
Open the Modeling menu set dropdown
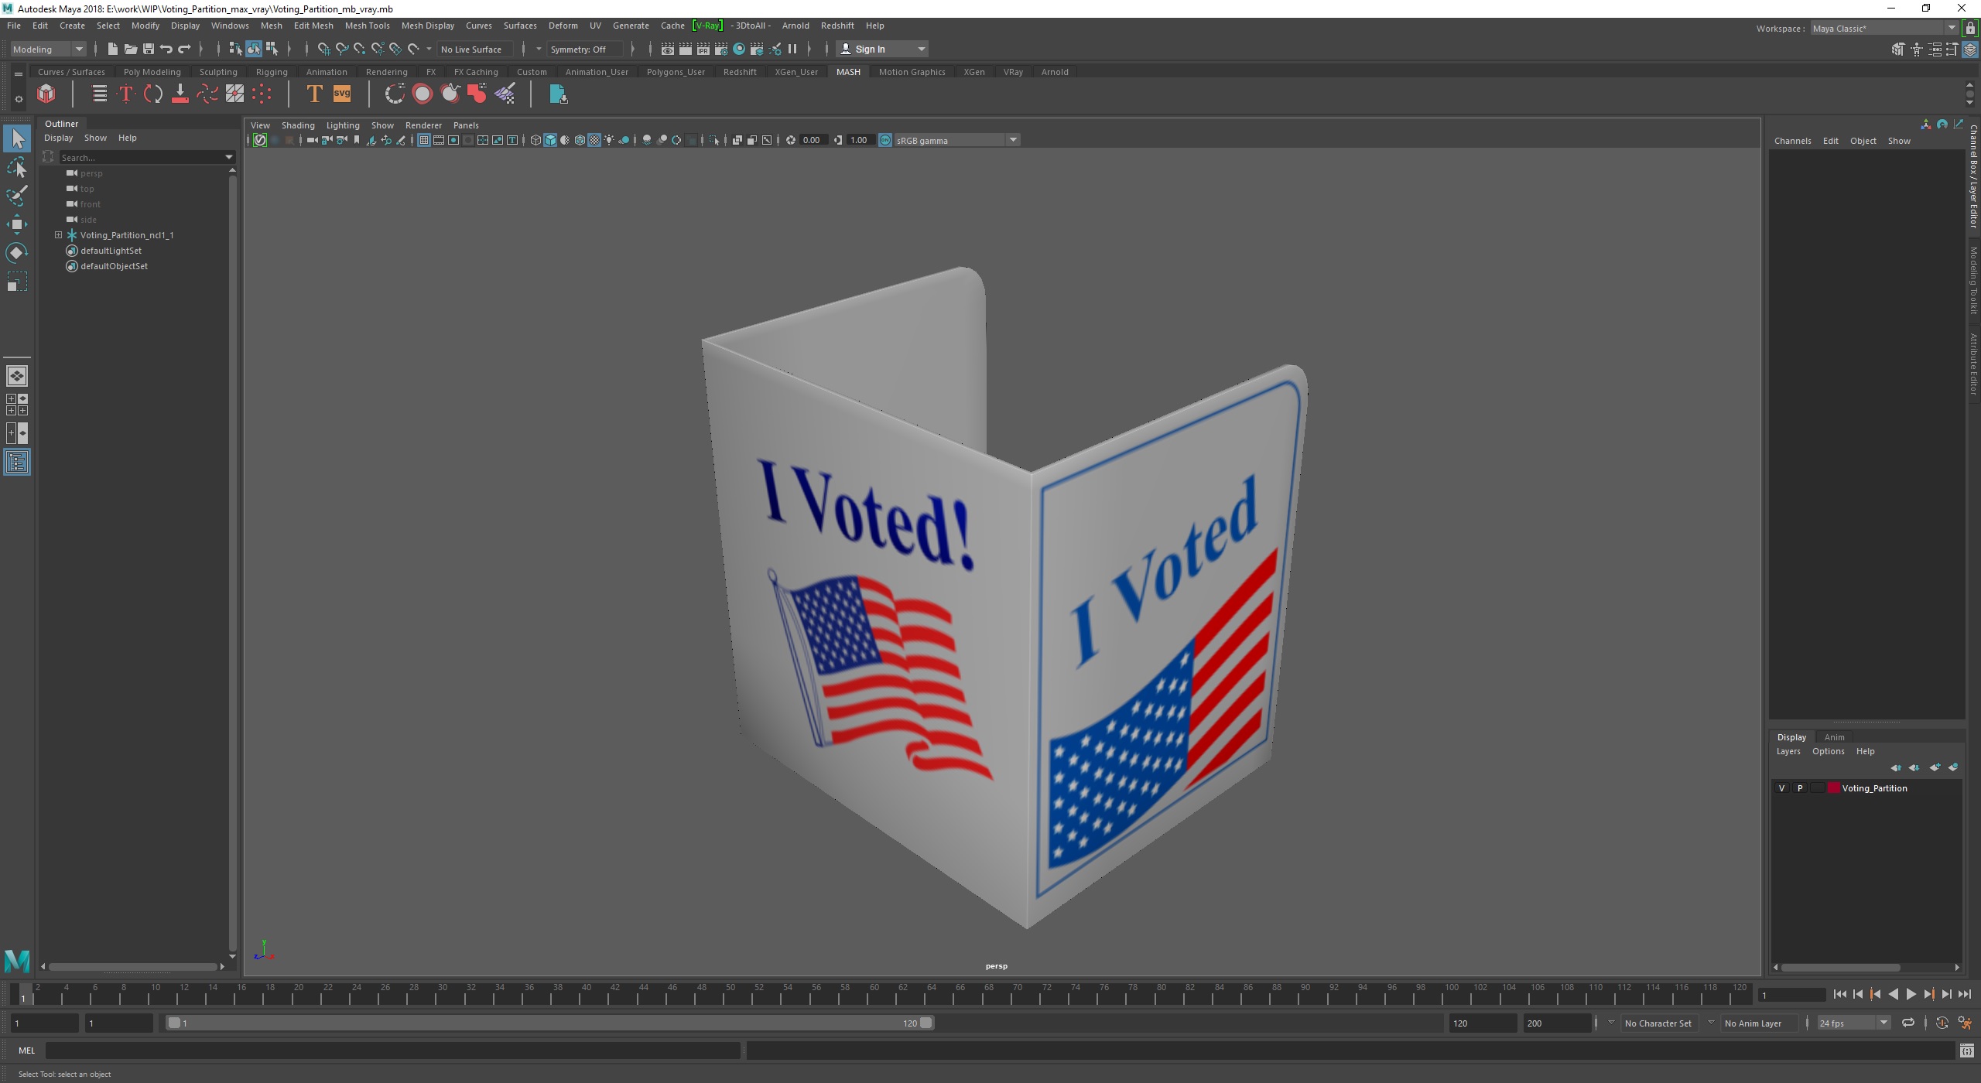point(48,50)
